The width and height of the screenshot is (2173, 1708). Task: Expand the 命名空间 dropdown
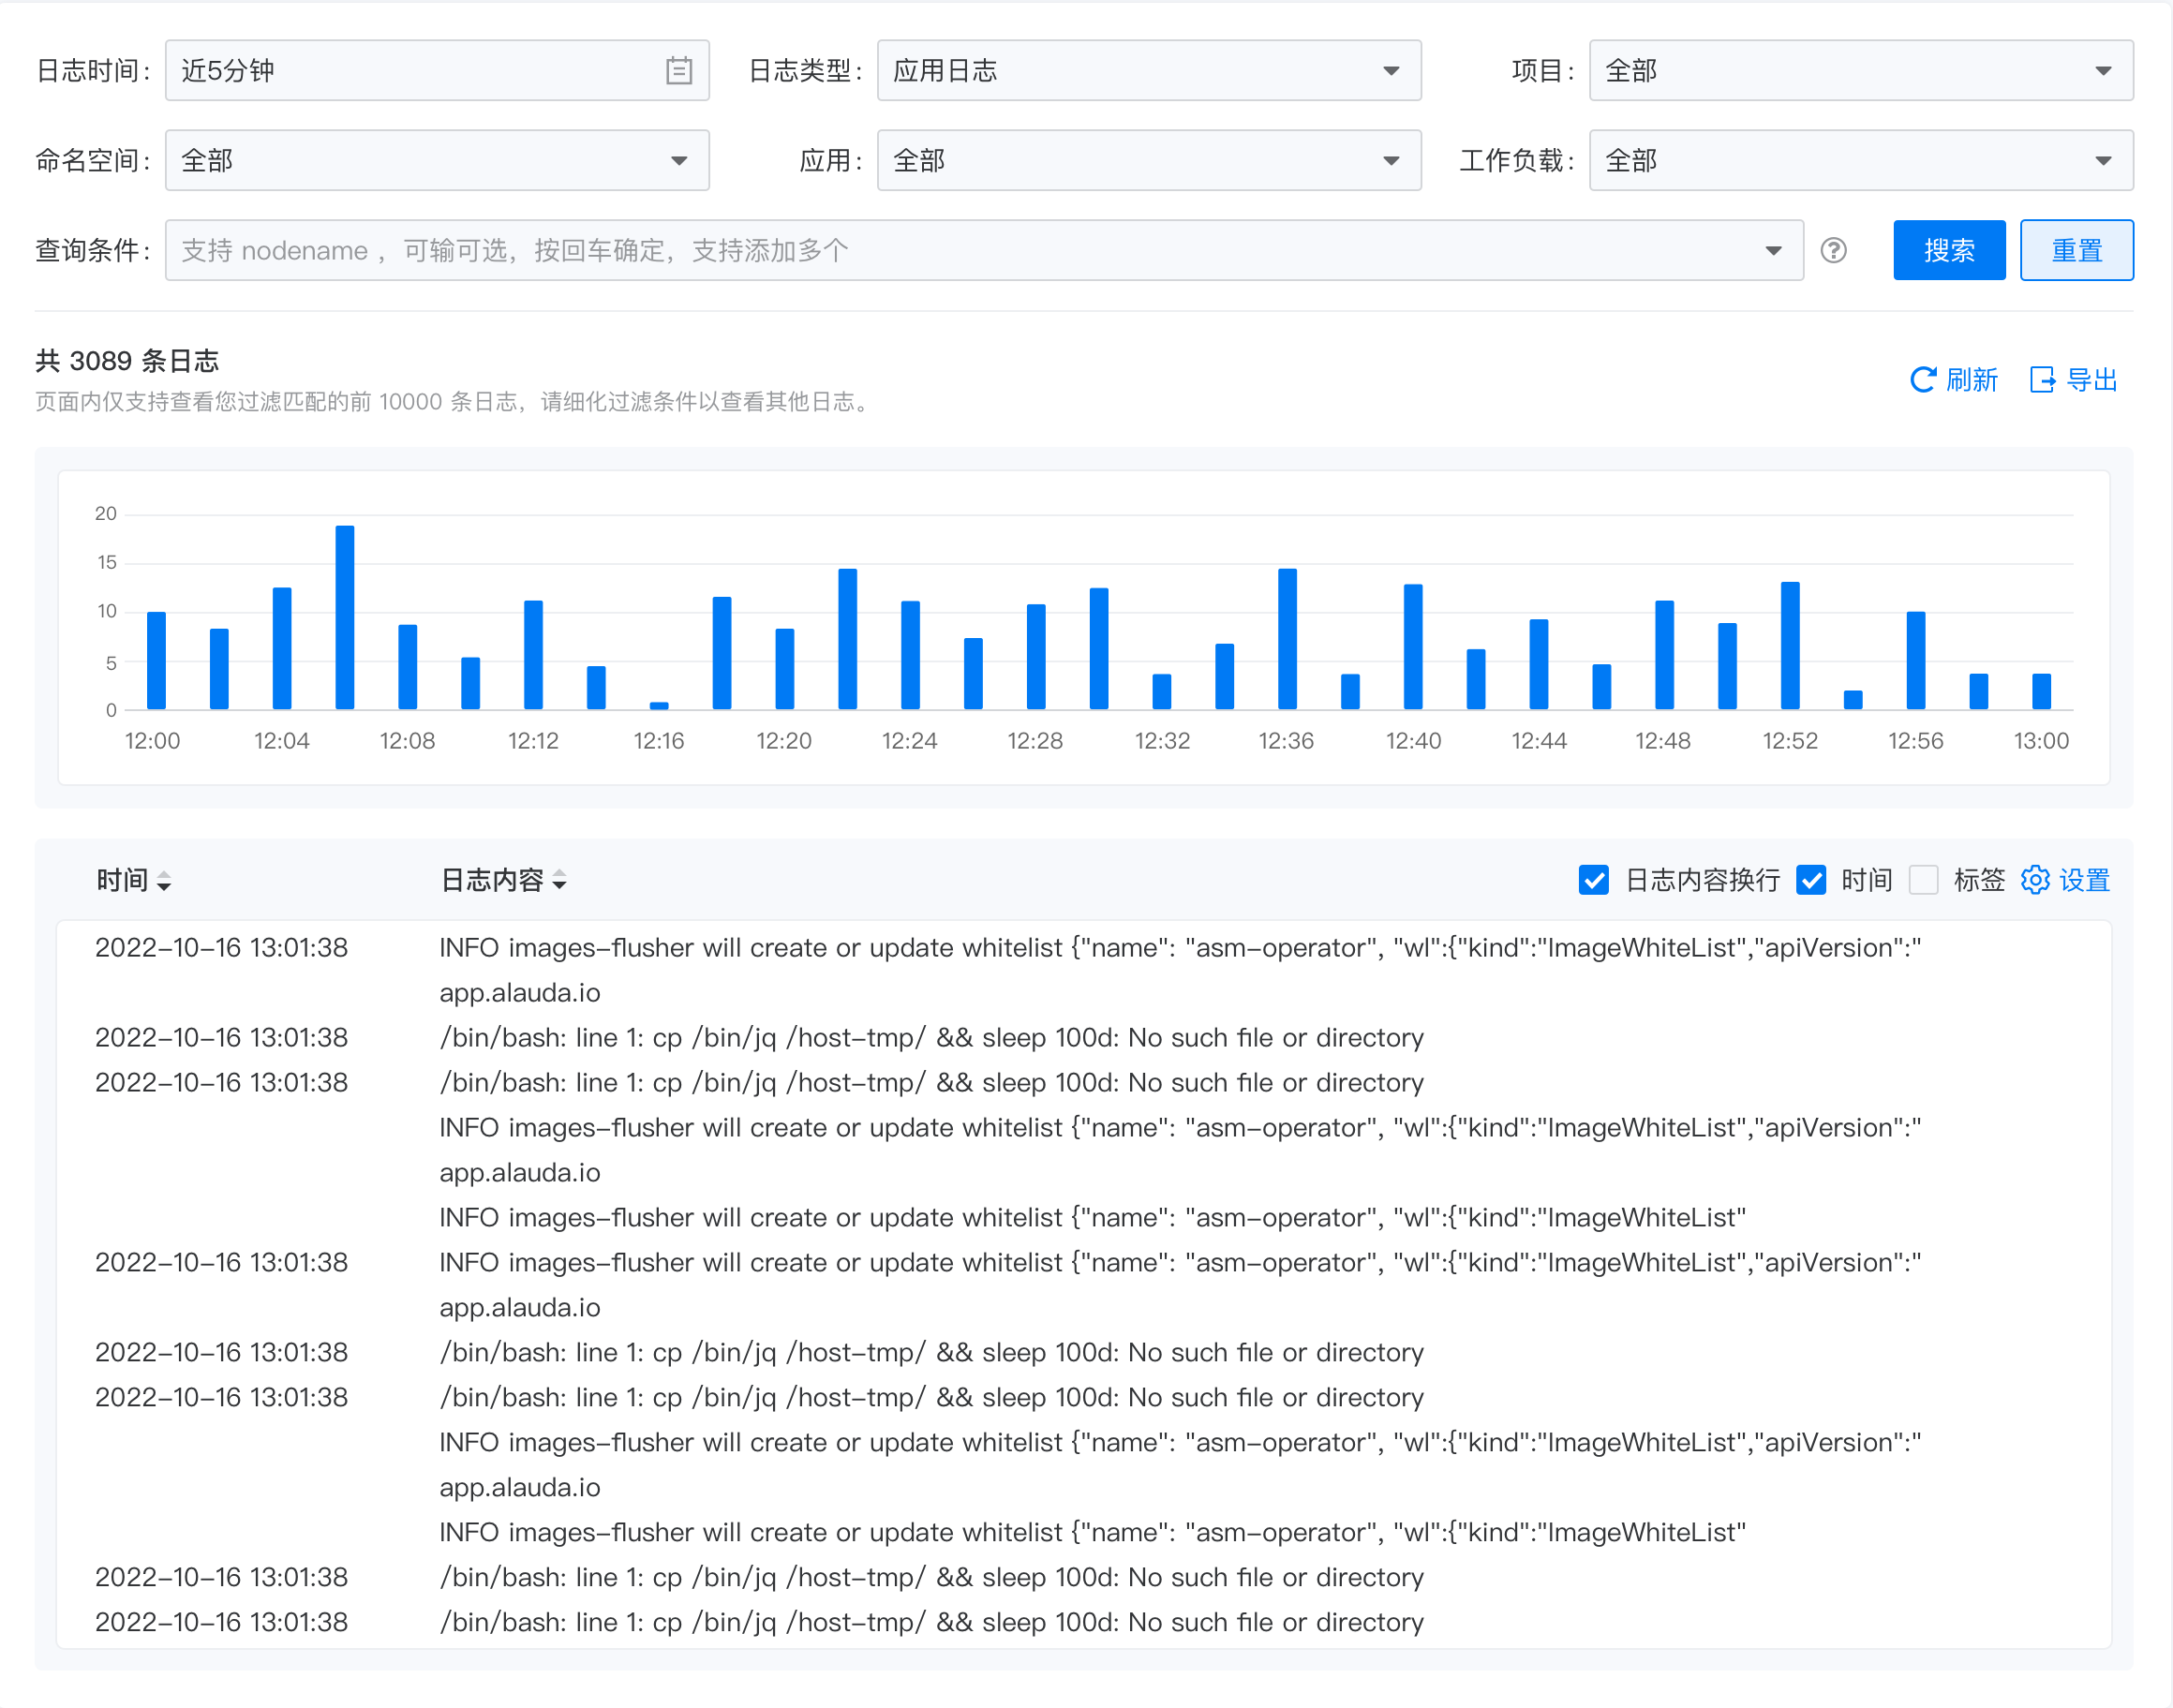pyautogui.click(x=437, y=160)
